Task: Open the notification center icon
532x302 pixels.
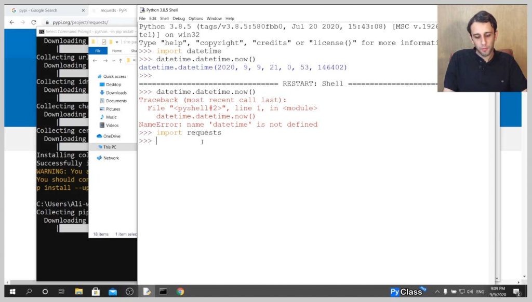Action: coord(516,292)
